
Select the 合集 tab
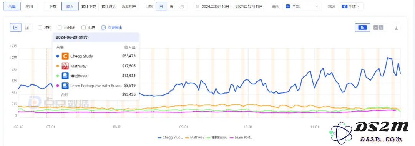click(12, 6)
